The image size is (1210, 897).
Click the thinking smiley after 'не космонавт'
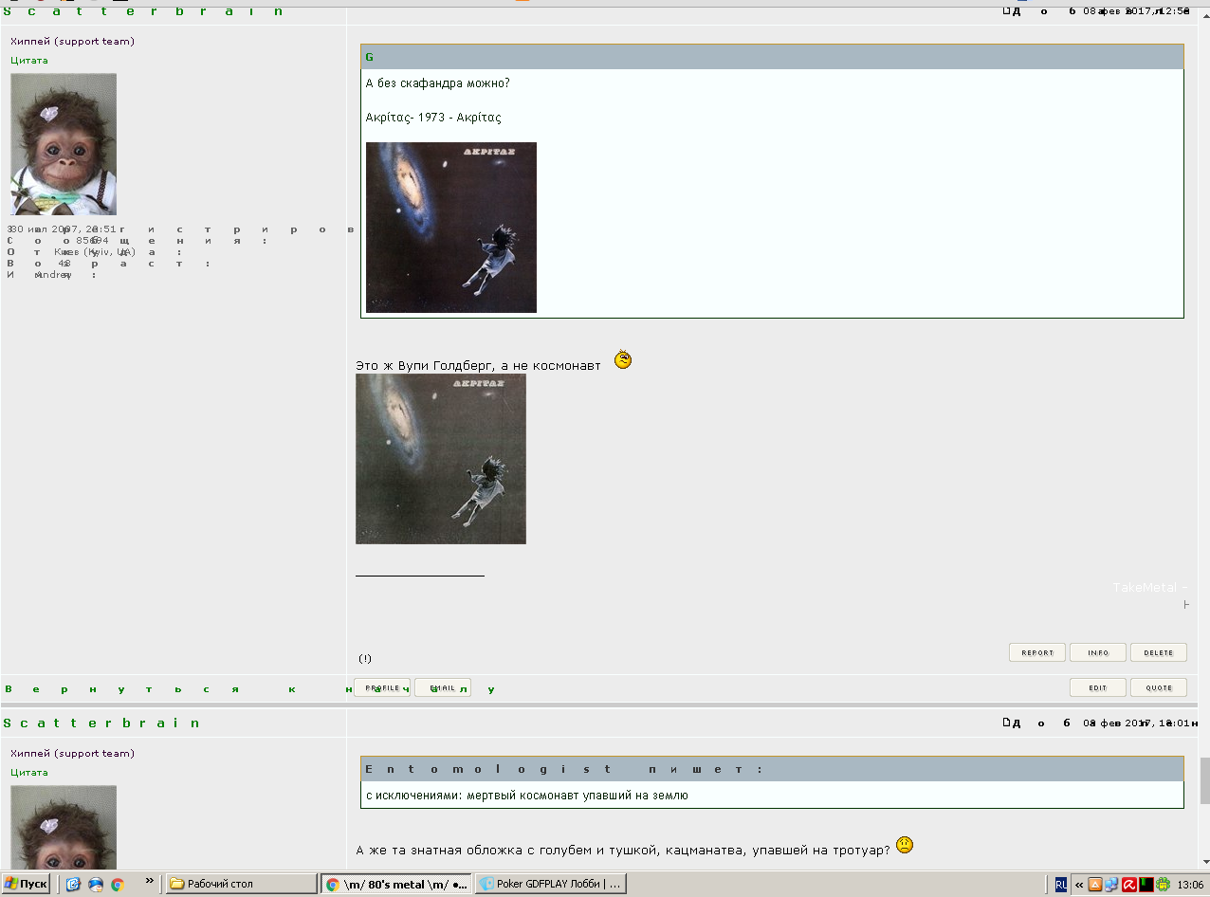[623, 359]
